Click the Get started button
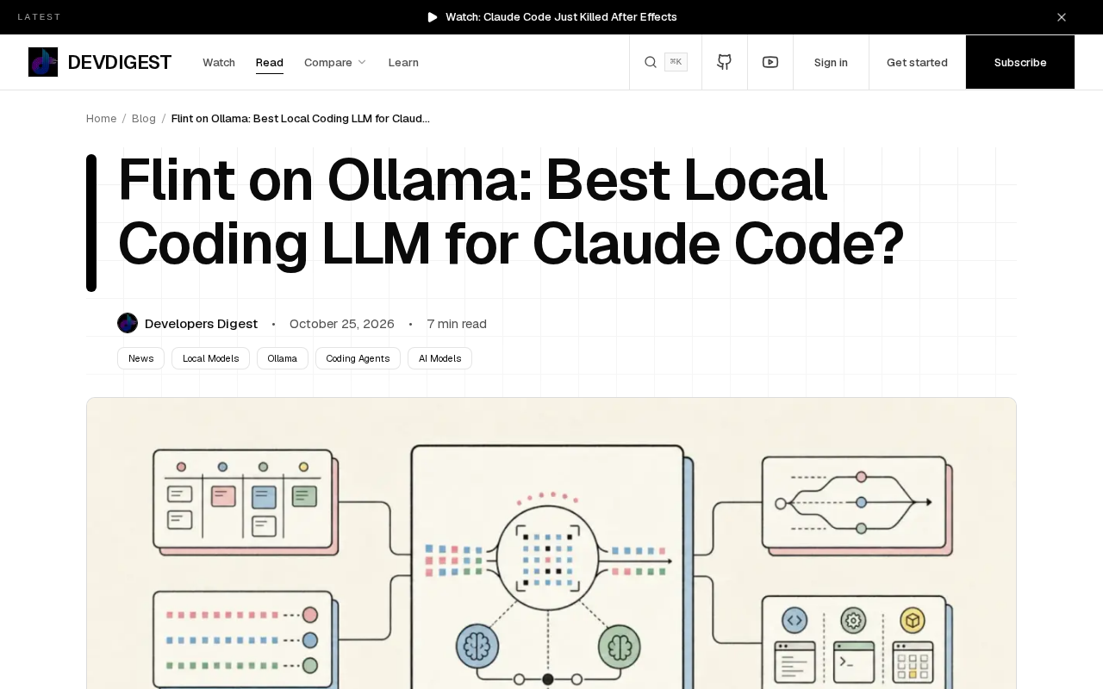 pos(917,62)
